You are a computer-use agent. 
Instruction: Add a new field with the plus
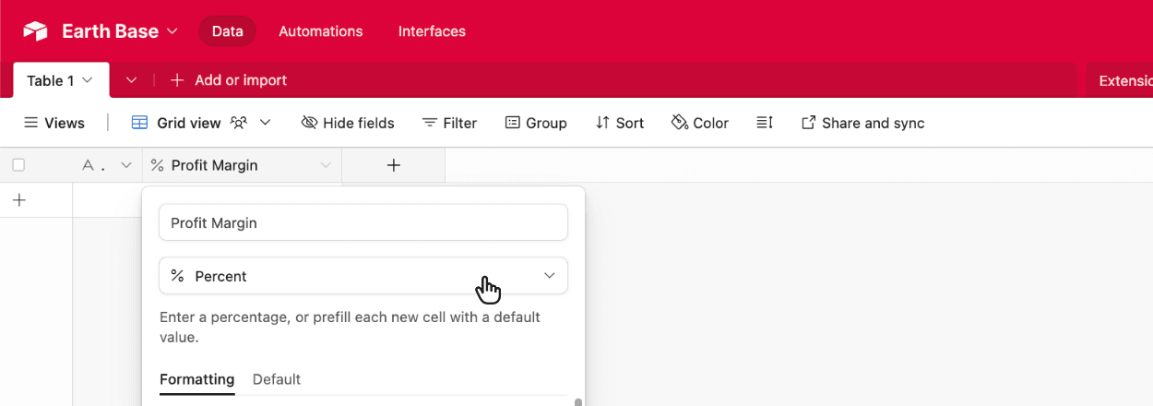394,165
